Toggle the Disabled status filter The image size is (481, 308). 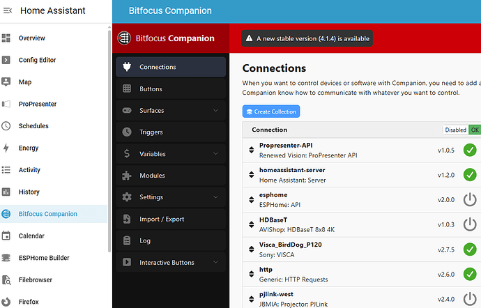pyautogui.click(x=455, y=130)
